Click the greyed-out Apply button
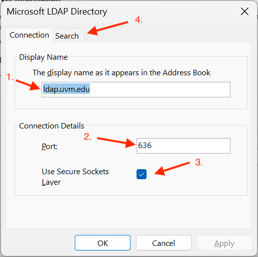 (x=224, y=243)
